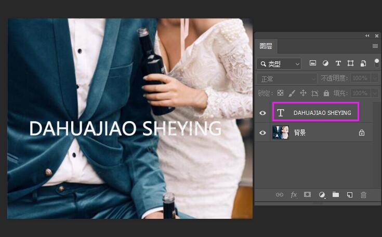Click the 填充 fill value field
Screen dimensions: 382x237
360,93
